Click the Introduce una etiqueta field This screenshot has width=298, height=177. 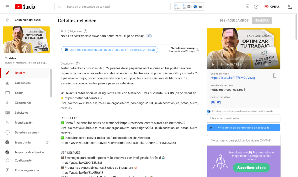tap(244, 118)
